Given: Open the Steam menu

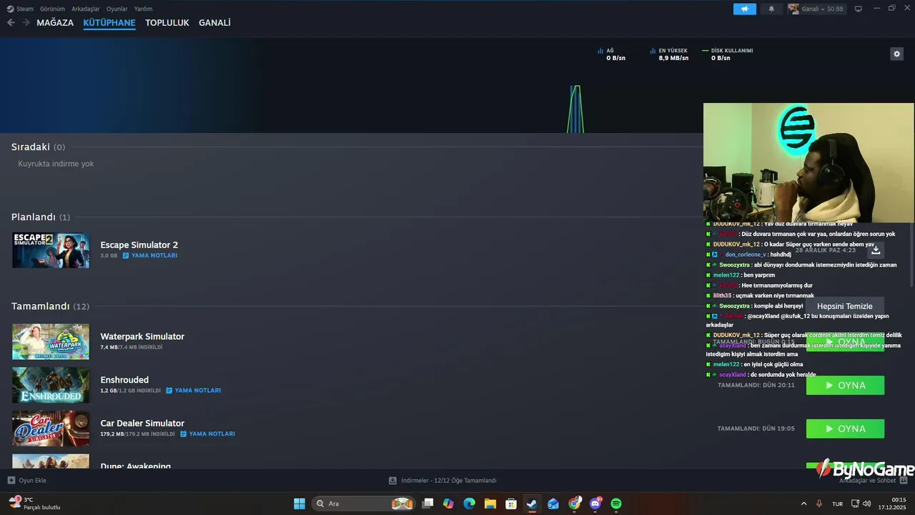Looking at the screenshot, I should [24, 9].
